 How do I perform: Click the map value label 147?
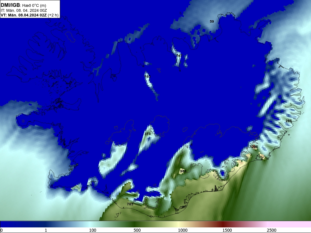pyautogui.click(x=179, y=56)
